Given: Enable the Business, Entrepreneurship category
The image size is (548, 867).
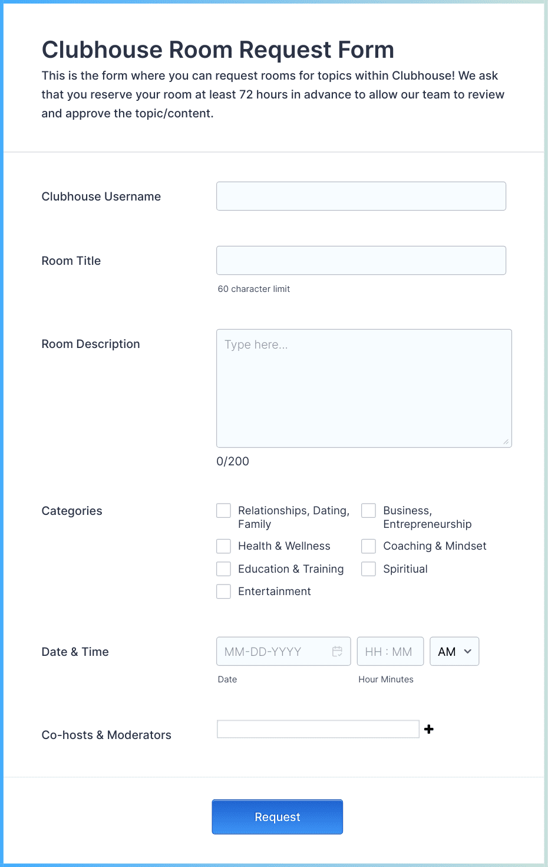Looking at the screenshot, I should click(368, 510).
